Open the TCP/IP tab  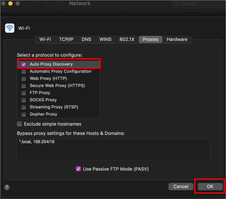66,39
